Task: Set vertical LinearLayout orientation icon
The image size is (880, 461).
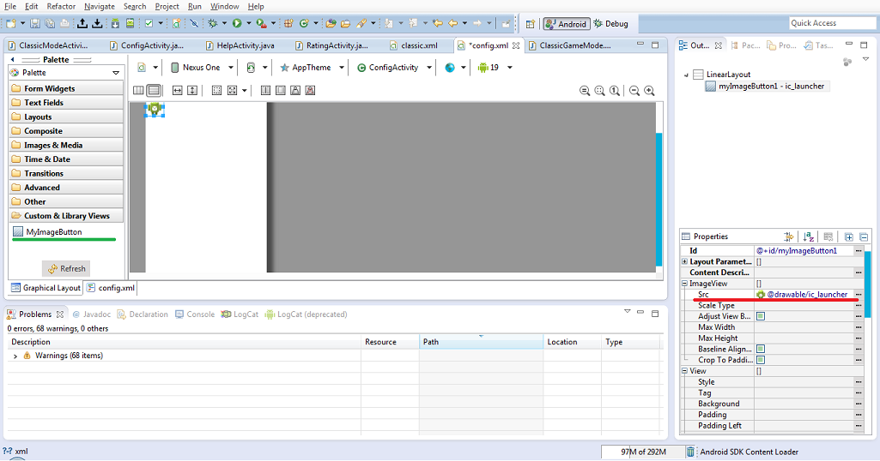Action: tap(153, 90)
